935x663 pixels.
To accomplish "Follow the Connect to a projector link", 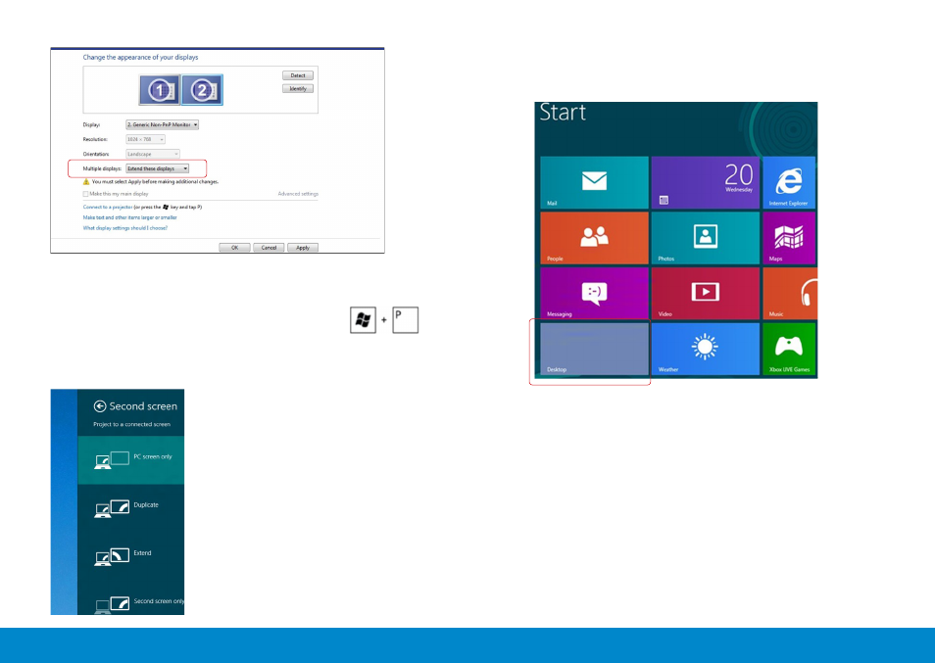I will click(x=108, y=208).
